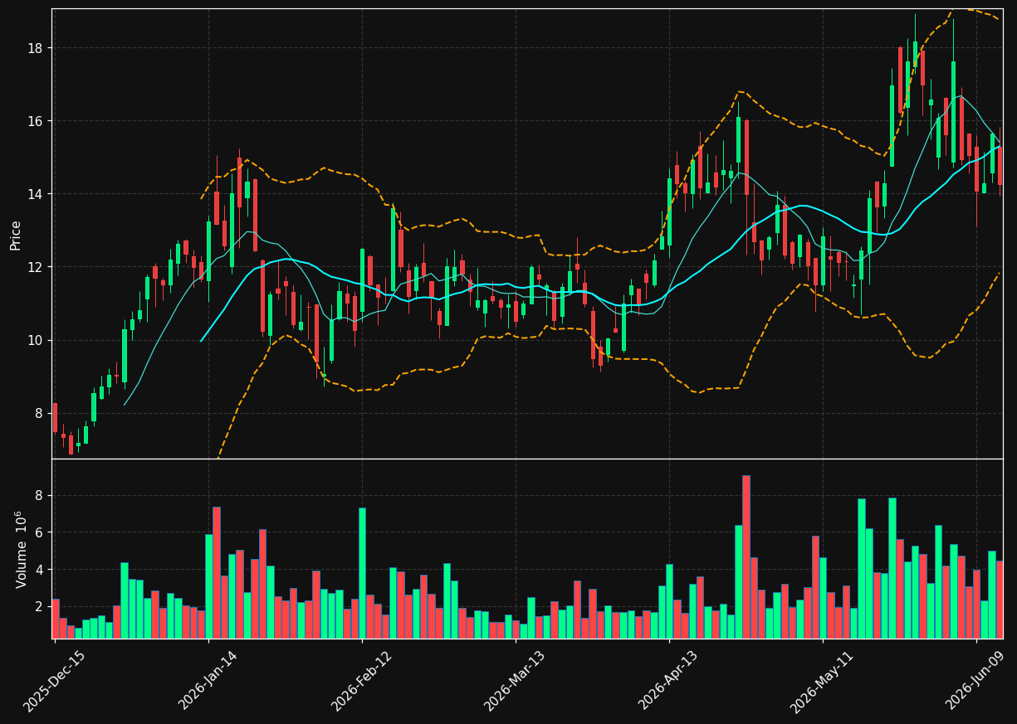
Task: Click the 2026-Feb-12 date label
Action: (362, 681)
